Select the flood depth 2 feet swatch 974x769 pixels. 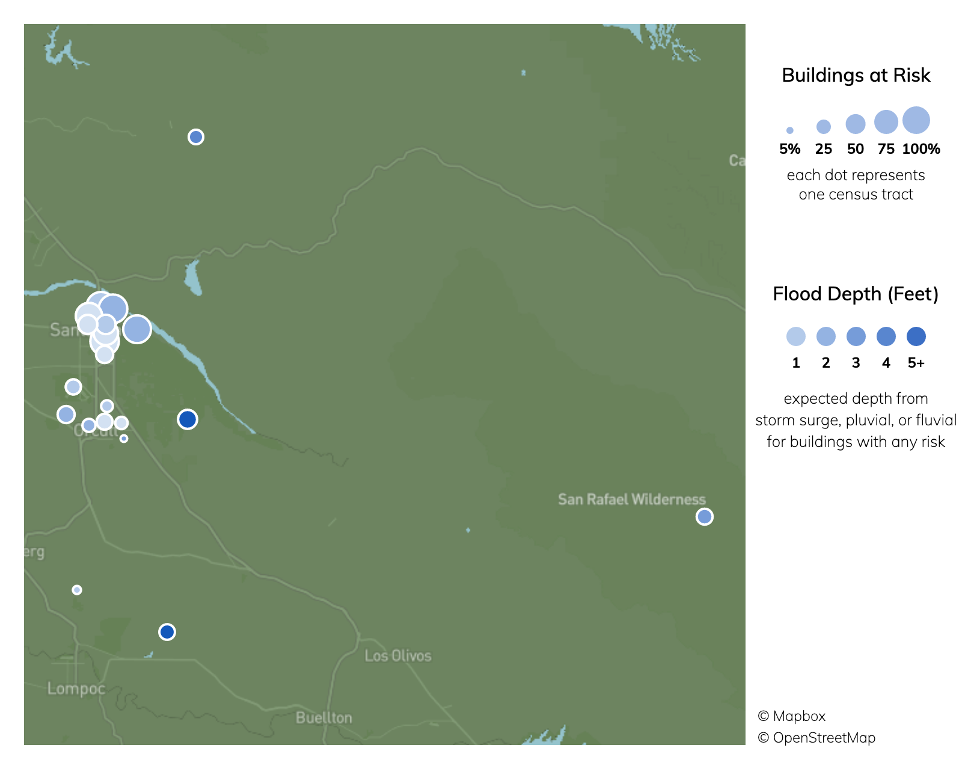[826, 336]
